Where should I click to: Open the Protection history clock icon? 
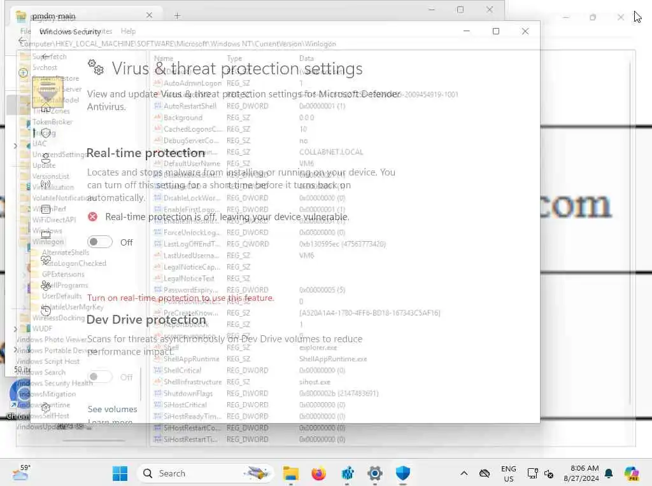pos(46,310)
